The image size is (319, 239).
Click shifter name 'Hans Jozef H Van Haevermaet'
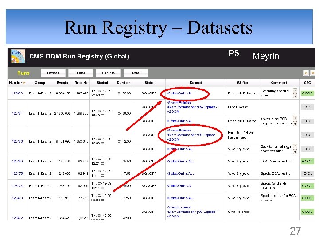coord(241,135)
